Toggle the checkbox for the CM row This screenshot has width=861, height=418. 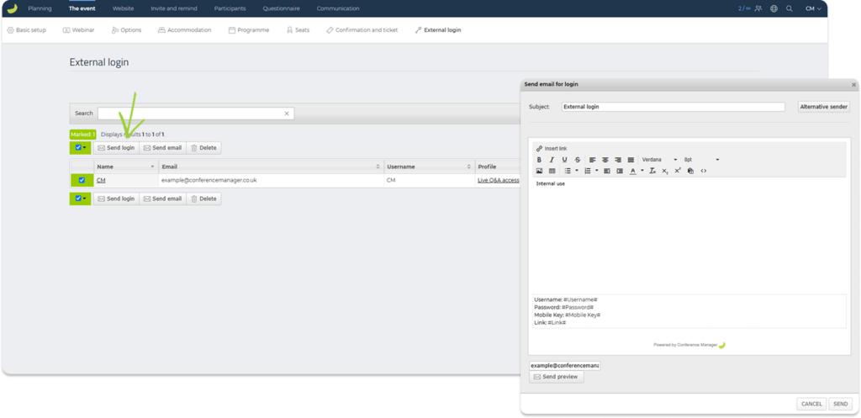pos(82,180)
